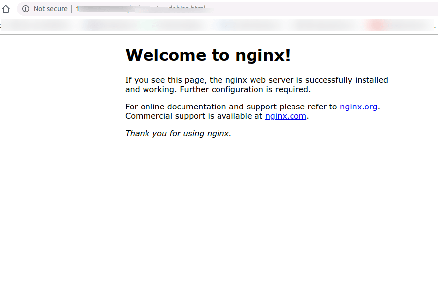Select the 'Welcome to nginx!' heading
438x285 pixels.
[x=208, y=55]
